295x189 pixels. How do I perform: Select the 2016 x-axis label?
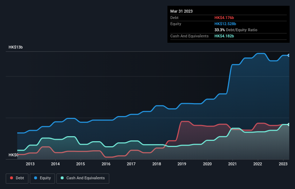coord(106,164)
